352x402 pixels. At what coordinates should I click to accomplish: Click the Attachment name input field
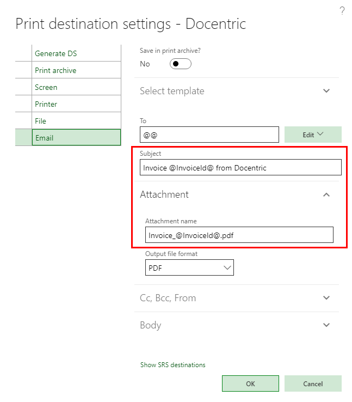coord(239,235)
